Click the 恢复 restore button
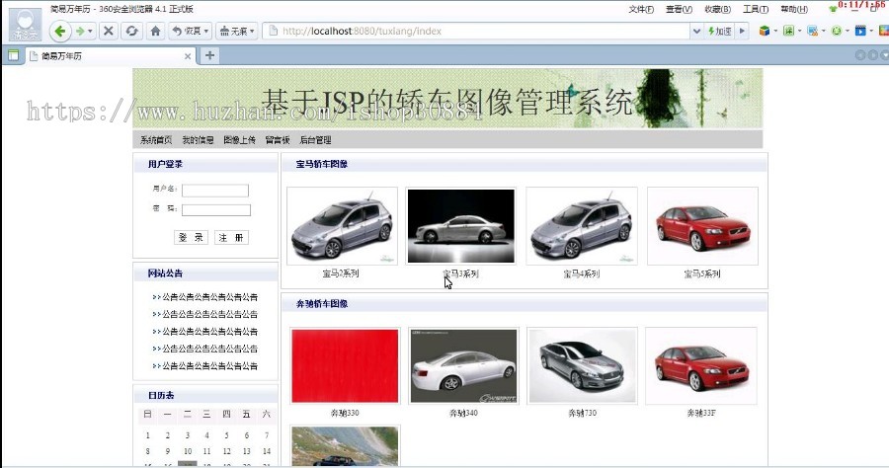This screenshot has height=468, width=889. click(x=191, y=32)
